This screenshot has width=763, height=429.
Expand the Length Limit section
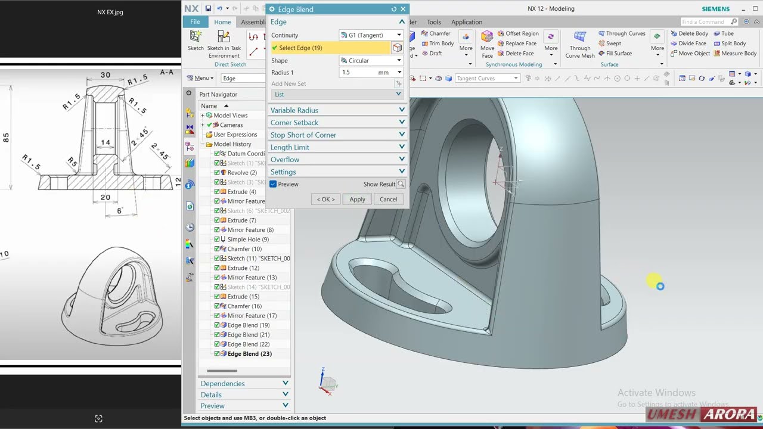tap(337, 147)
